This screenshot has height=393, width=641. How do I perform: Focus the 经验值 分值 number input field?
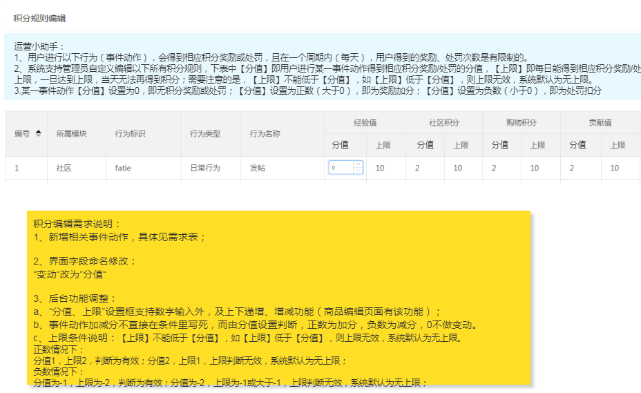341,168
